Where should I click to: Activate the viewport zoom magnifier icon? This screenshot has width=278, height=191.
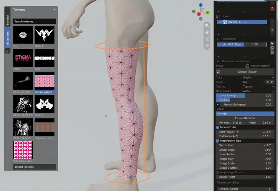tap(207, 25)
